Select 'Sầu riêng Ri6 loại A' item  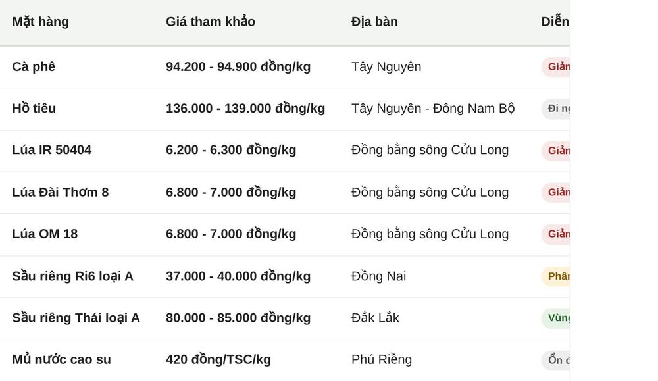pos(72,276)
